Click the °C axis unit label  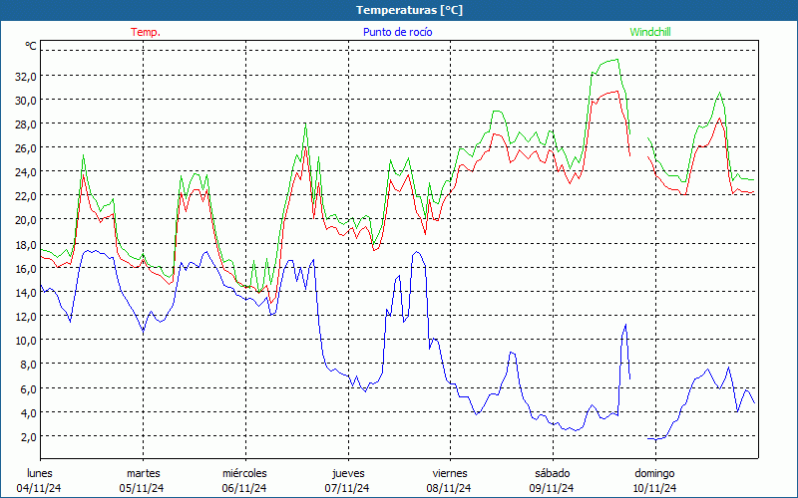click(31, 46)
